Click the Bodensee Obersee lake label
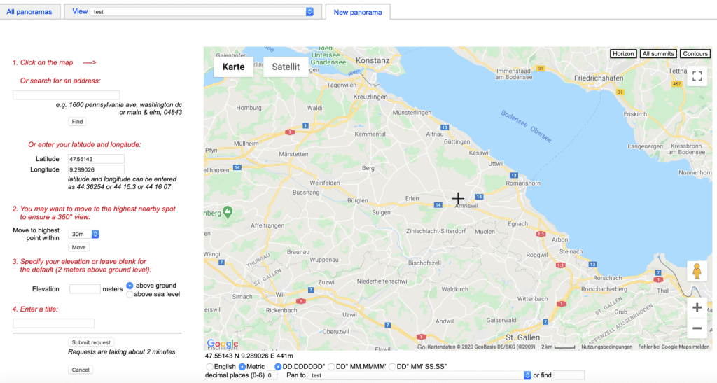The width and height of the screenshot is (717, 383). point(527,126)
